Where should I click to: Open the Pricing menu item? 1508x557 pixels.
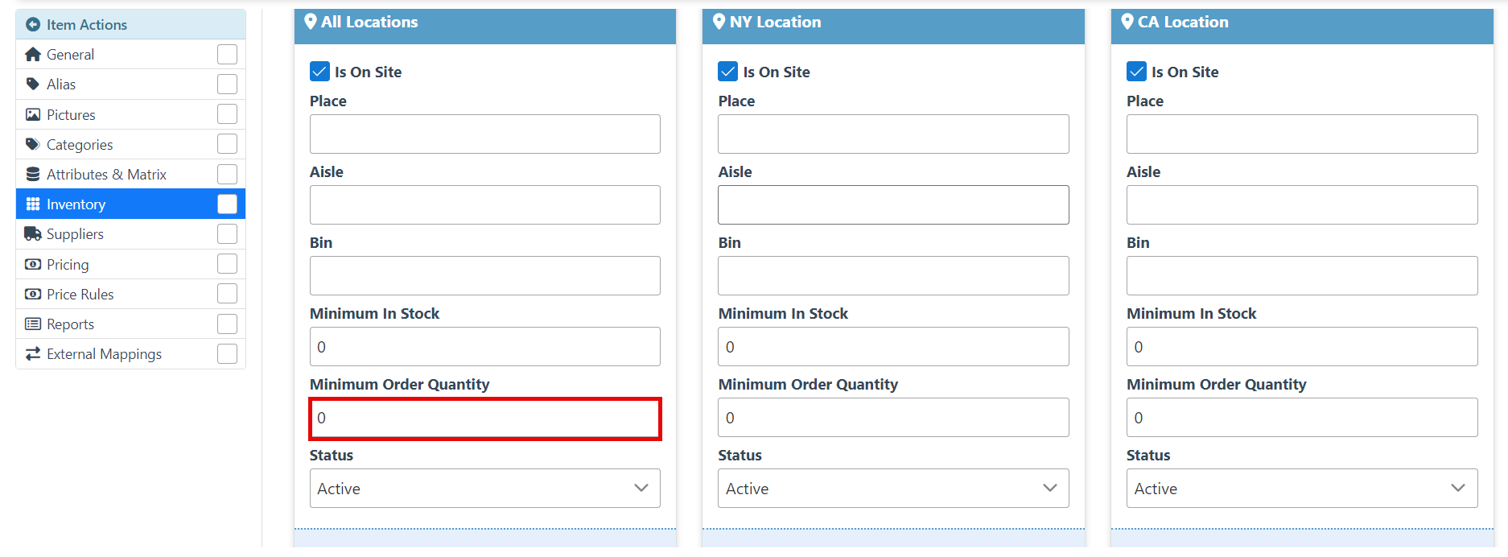coord(68,265)
